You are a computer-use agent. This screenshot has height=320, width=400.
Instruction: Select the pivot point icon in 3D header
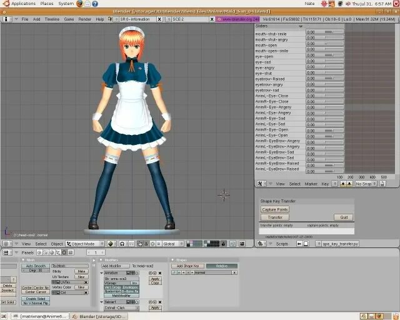point(122,244)
